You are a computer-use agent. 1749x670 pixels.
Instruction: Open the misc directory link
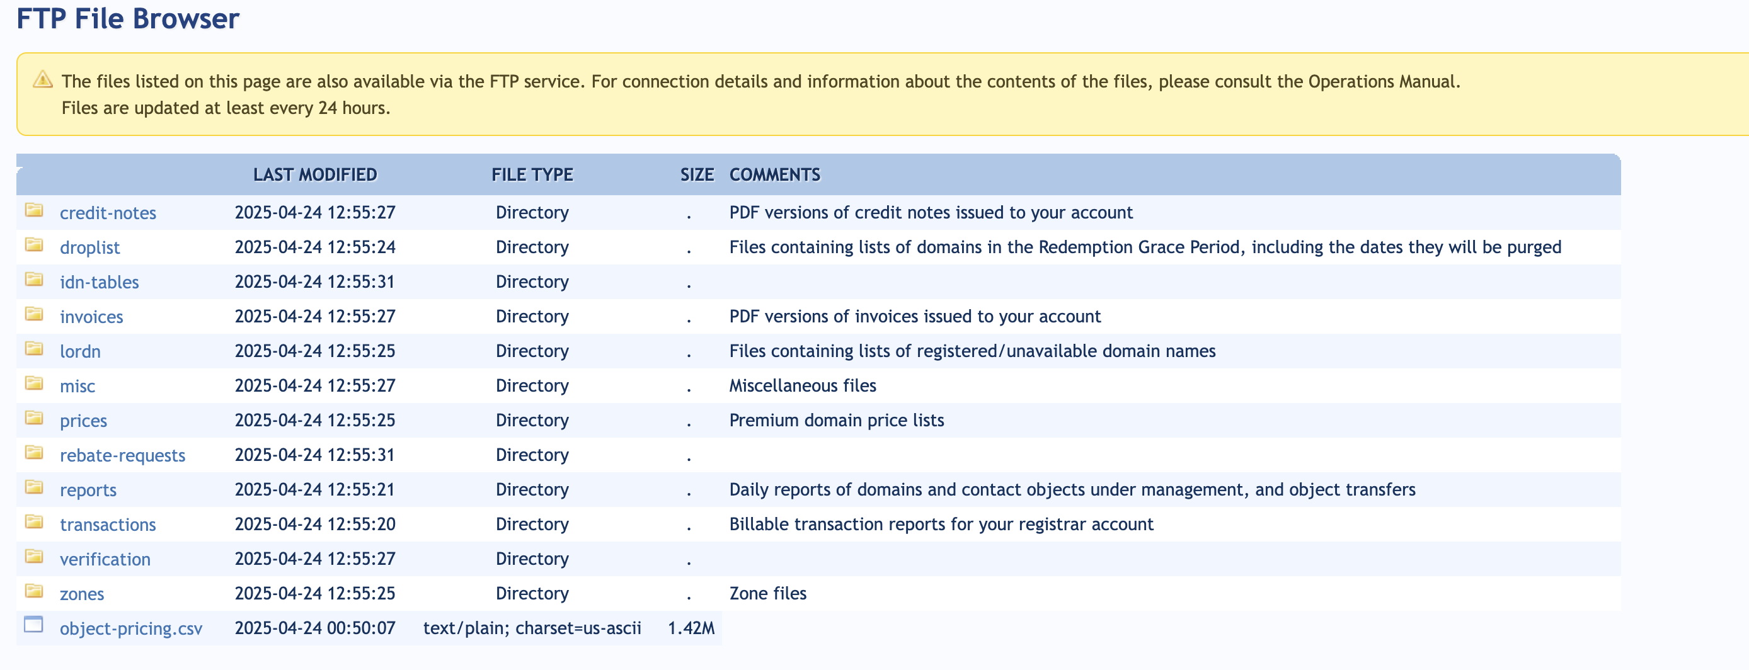[77, 386]
